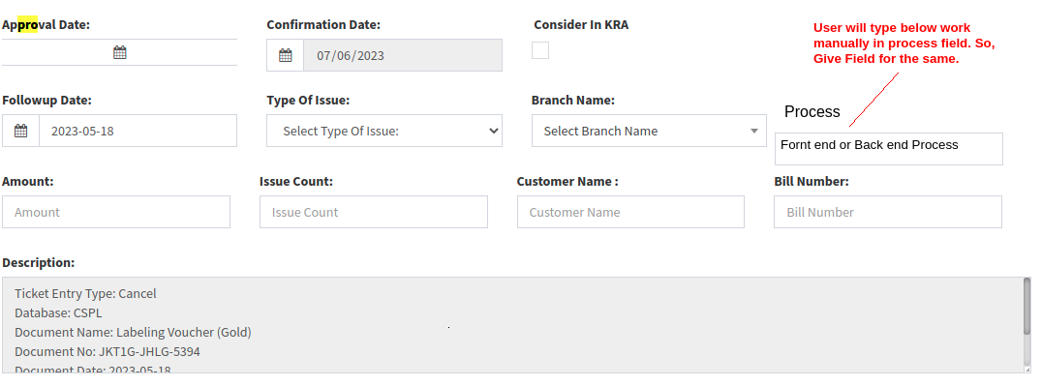Open the Type Of Issue dropdown
Viewport: 1042px width, 386px height.
click(x=384, y=131)
